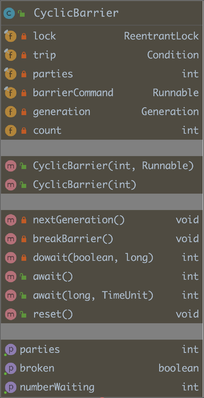
Task: Click the ReentrantLock type label
Action: (161, 36)
